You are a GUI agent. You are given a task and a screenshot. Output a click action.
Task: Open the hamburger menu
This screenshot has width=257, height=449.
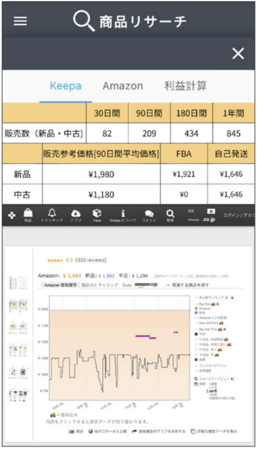20,21
